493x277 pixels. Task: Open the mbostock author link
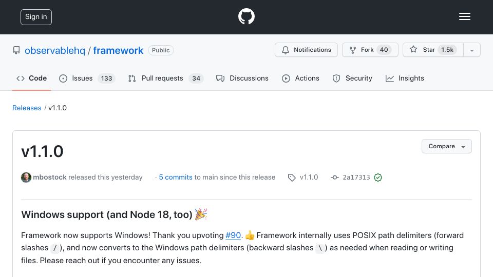point(50,177)
